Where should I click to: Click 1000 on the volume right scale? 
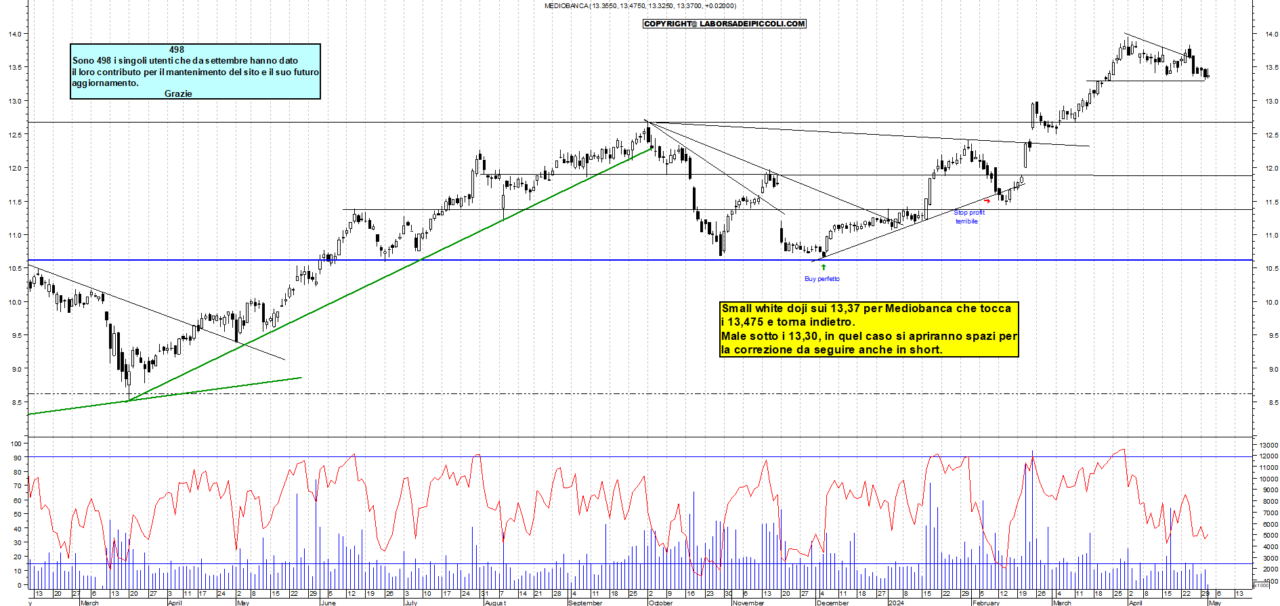(x=1270, y=580)
